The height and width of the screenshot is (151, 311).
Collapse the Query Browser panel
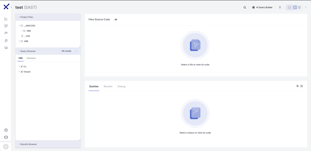19,51
